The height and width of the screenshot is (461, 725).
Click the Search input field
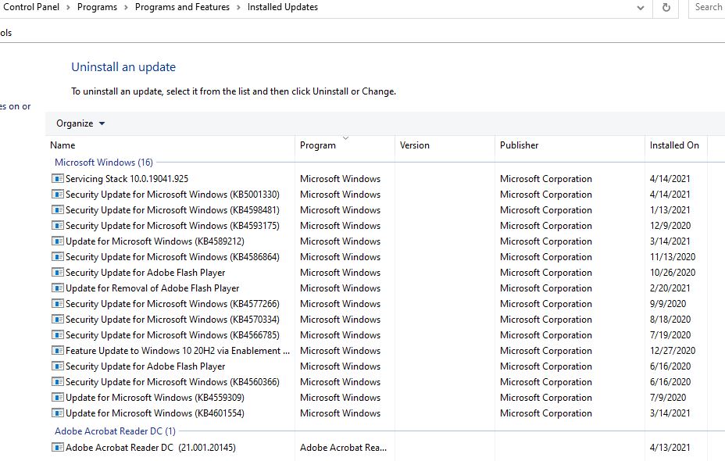[707, 7]
